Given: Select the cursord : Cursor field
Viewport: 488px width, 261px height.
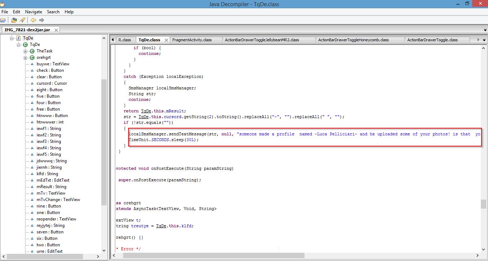Looking at the screenshot, I should tap(51, 83).
